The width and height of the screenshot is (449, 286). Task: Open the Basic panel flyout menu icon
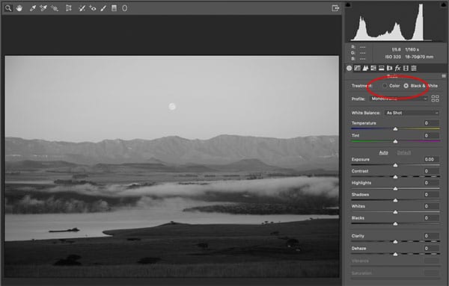(x=444, y=76)
